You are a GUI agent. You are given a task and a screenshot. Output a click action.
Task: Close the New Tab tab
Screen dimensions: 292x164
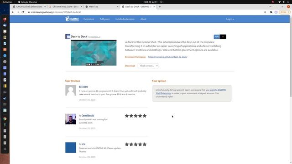[x=118, y=7]
